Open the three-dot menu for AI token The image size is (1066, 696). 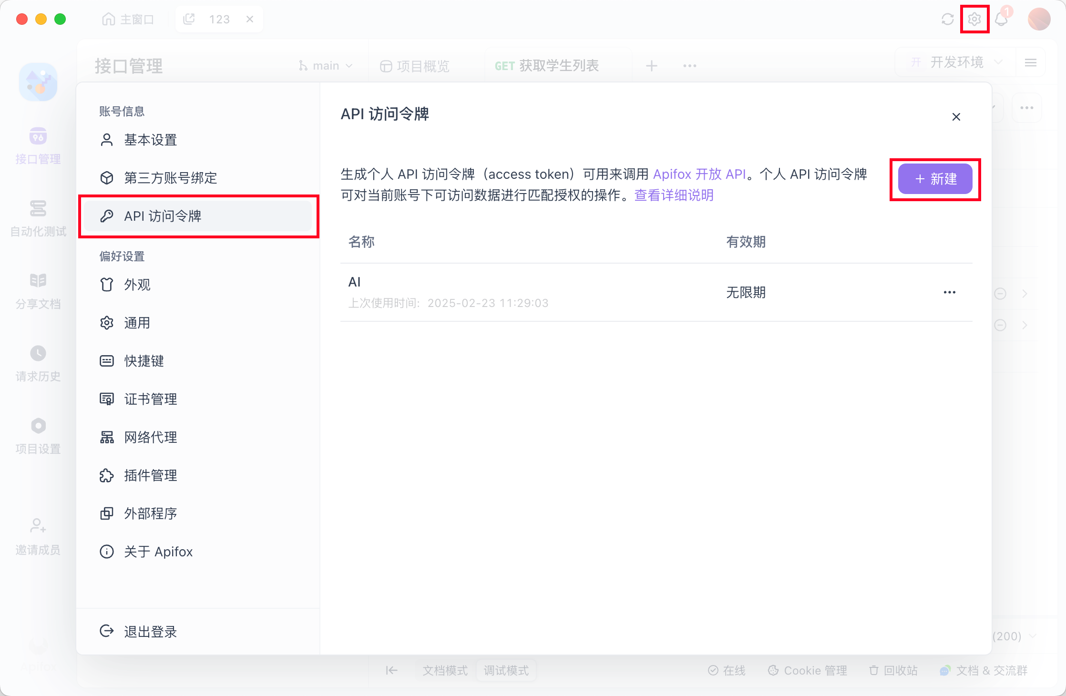coord(949,292)
